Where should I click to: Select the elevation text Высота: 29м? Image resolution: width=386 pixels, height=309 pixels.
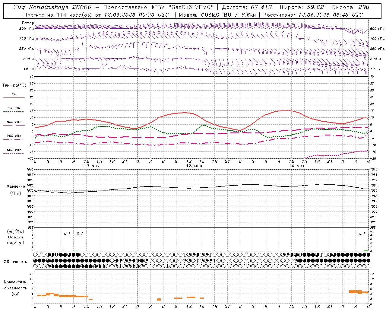tap(350, 7)
